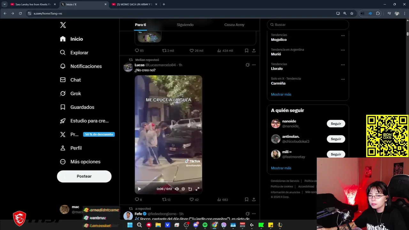Open Grok from the sidebar

click(71, 94)
